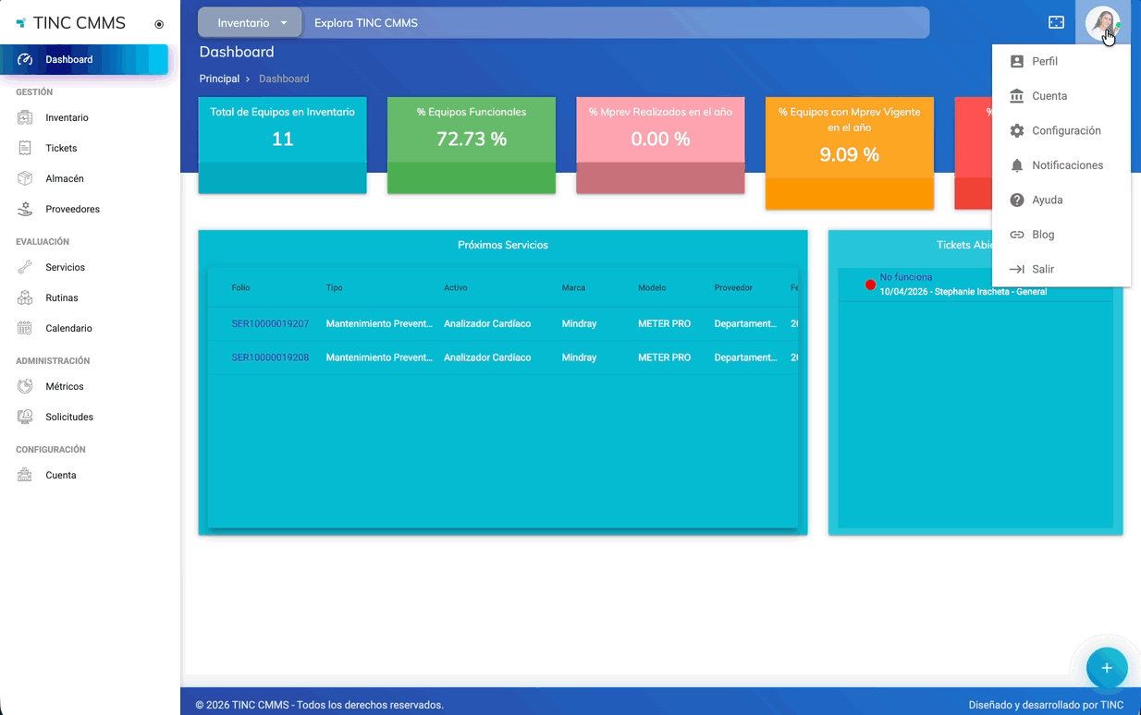1141x715 pixels.
Task: Click the % Equipos Funcionales green card
Action: point(471,145)
